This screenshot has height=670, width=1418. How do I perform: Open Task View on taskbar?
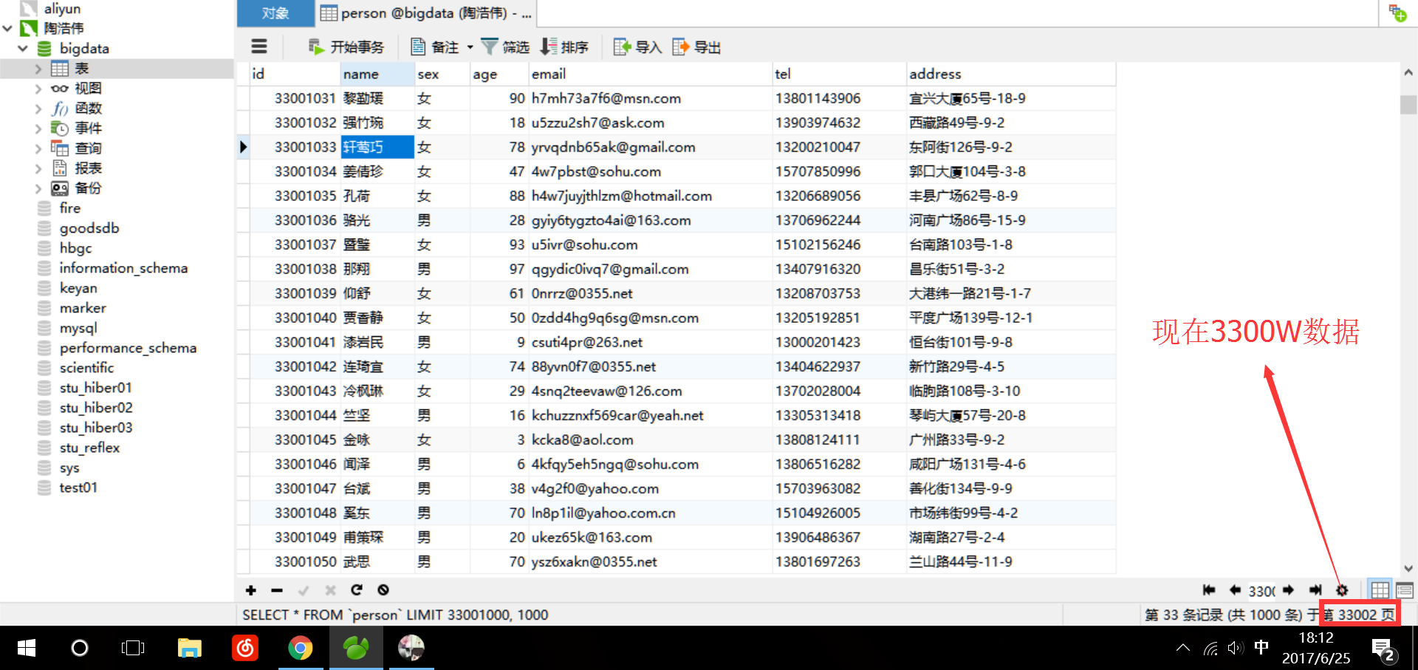[133, 648]
